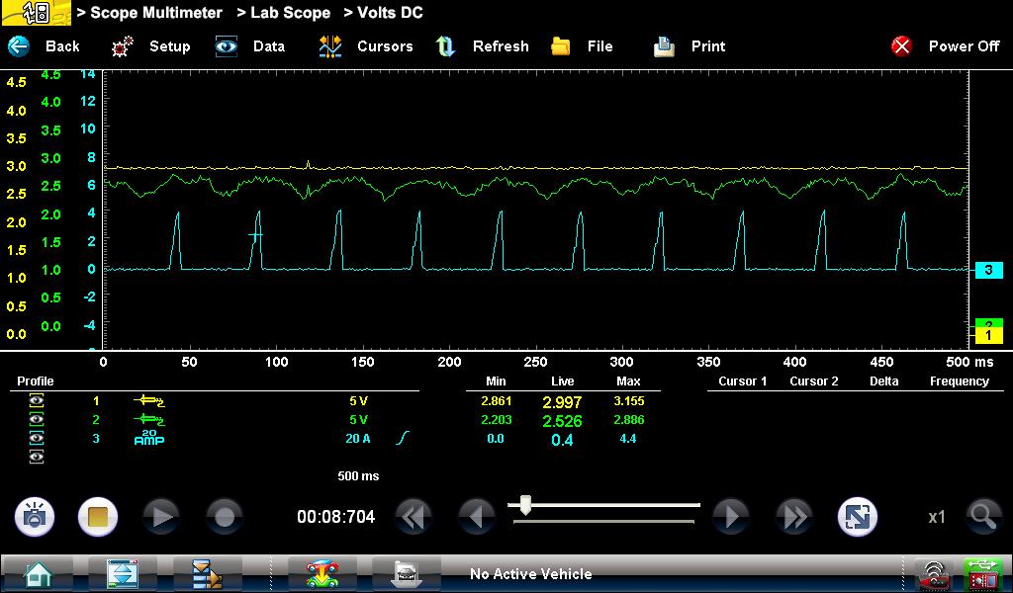Toggle channel 3 amp trace visibility
This screenshot has width=1013, height=593.
37,438
